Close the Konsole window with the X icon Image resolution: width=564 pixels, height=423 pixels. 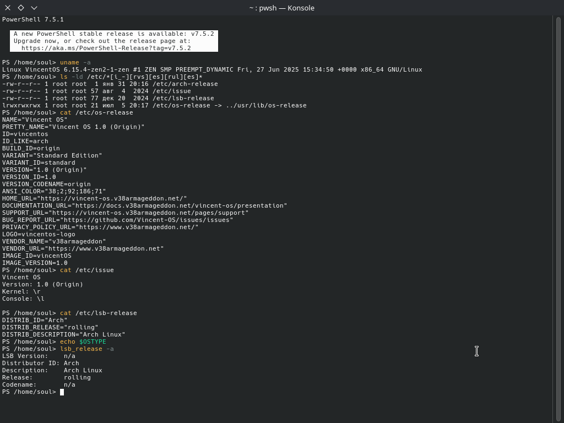(8, 8)
